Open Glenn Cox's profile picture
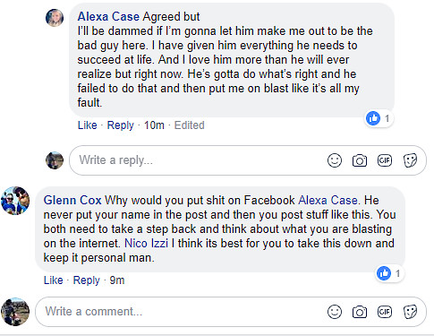This screenshot has height=336, width=434. click(x=15, y=201)
